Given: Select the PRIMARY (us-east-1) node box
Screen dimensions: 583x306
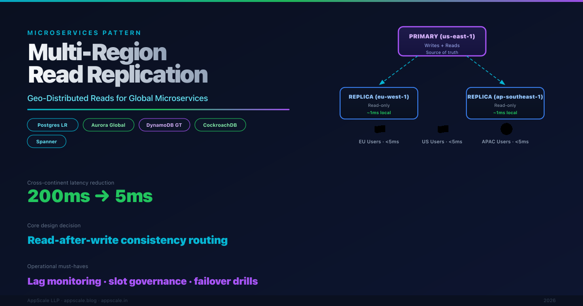Looking at the screenshot, I should [x=442, y=41].
